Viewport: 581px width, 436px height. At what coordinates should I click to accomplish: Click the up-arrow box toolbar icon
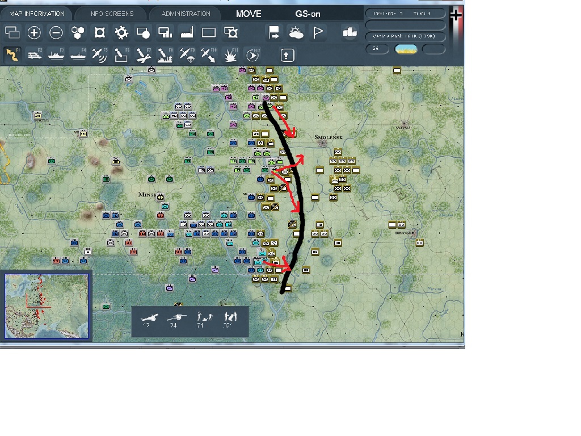[x=287, y=55]
